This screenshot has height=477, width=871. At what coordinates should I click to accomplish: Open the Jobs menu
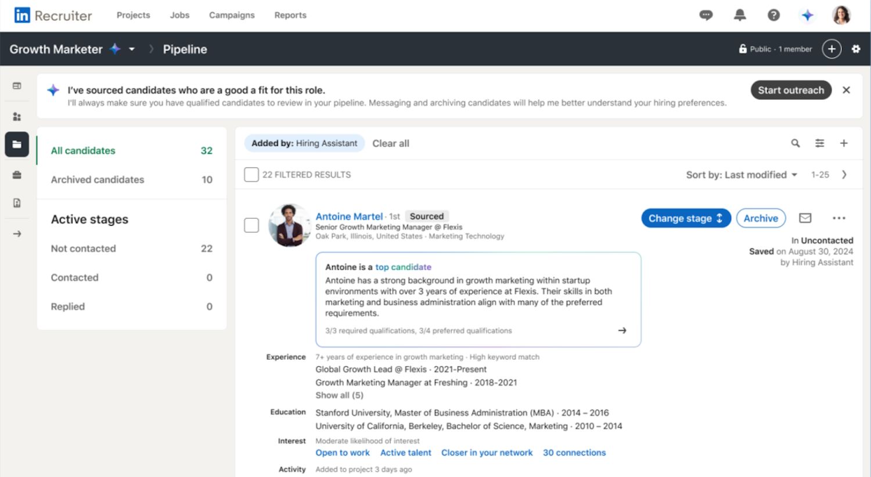tap(179, 15)
